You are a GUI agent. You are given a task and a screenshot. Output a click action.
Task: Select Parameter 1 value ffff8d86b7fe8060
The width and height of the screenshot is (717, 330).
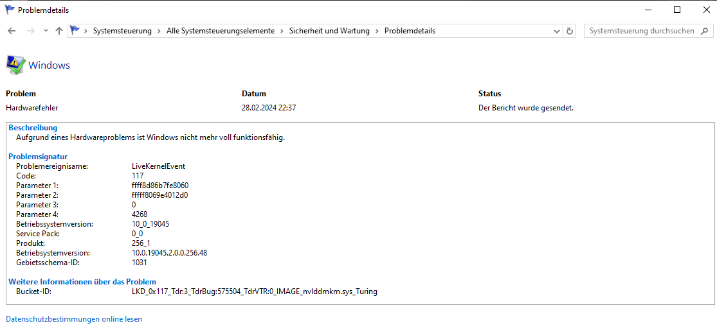pos(160,186)
